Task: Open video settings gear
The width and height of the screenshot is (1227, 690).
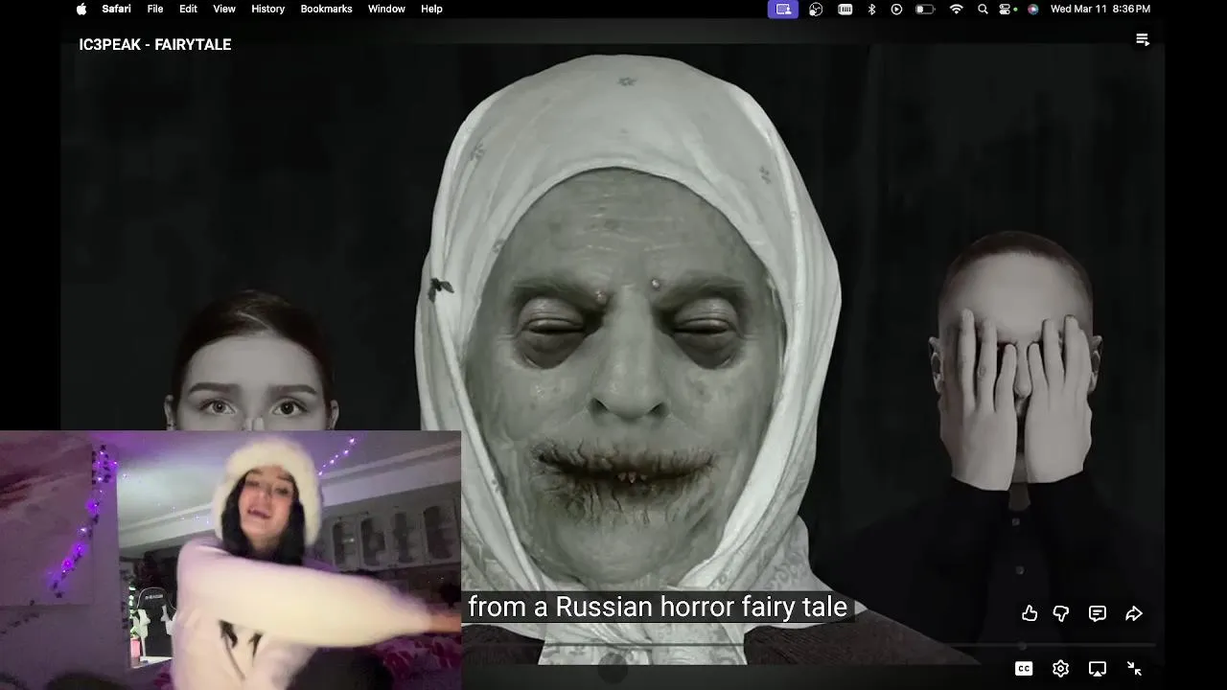Action: pyautogui.click(x=1060, y=669)
